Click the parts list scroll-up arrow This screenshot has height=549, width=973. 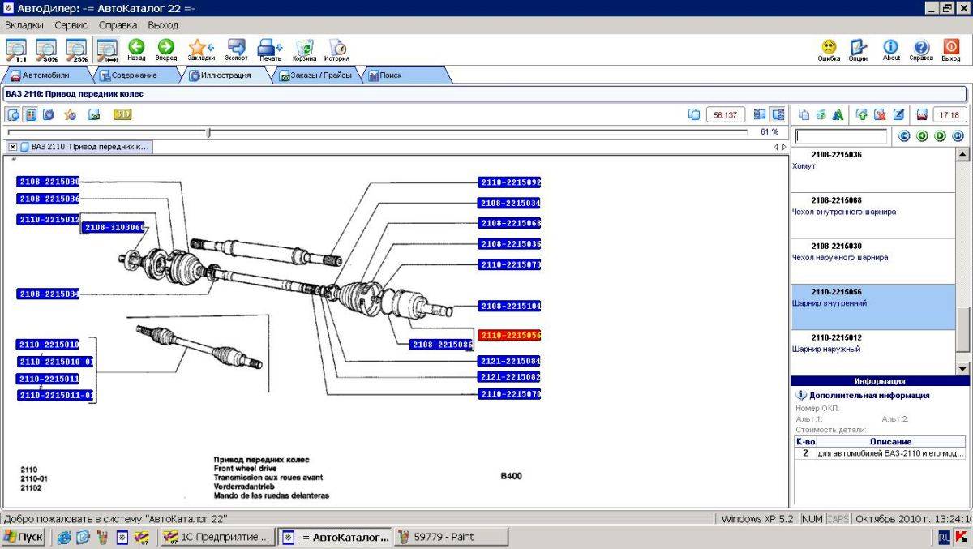click(962, 154)
